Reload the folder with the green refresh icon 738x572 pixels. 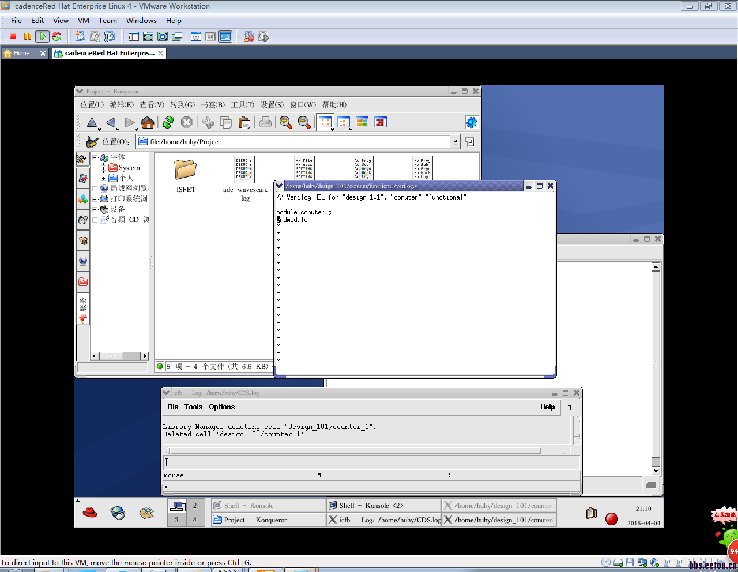[x=168, y=122]
